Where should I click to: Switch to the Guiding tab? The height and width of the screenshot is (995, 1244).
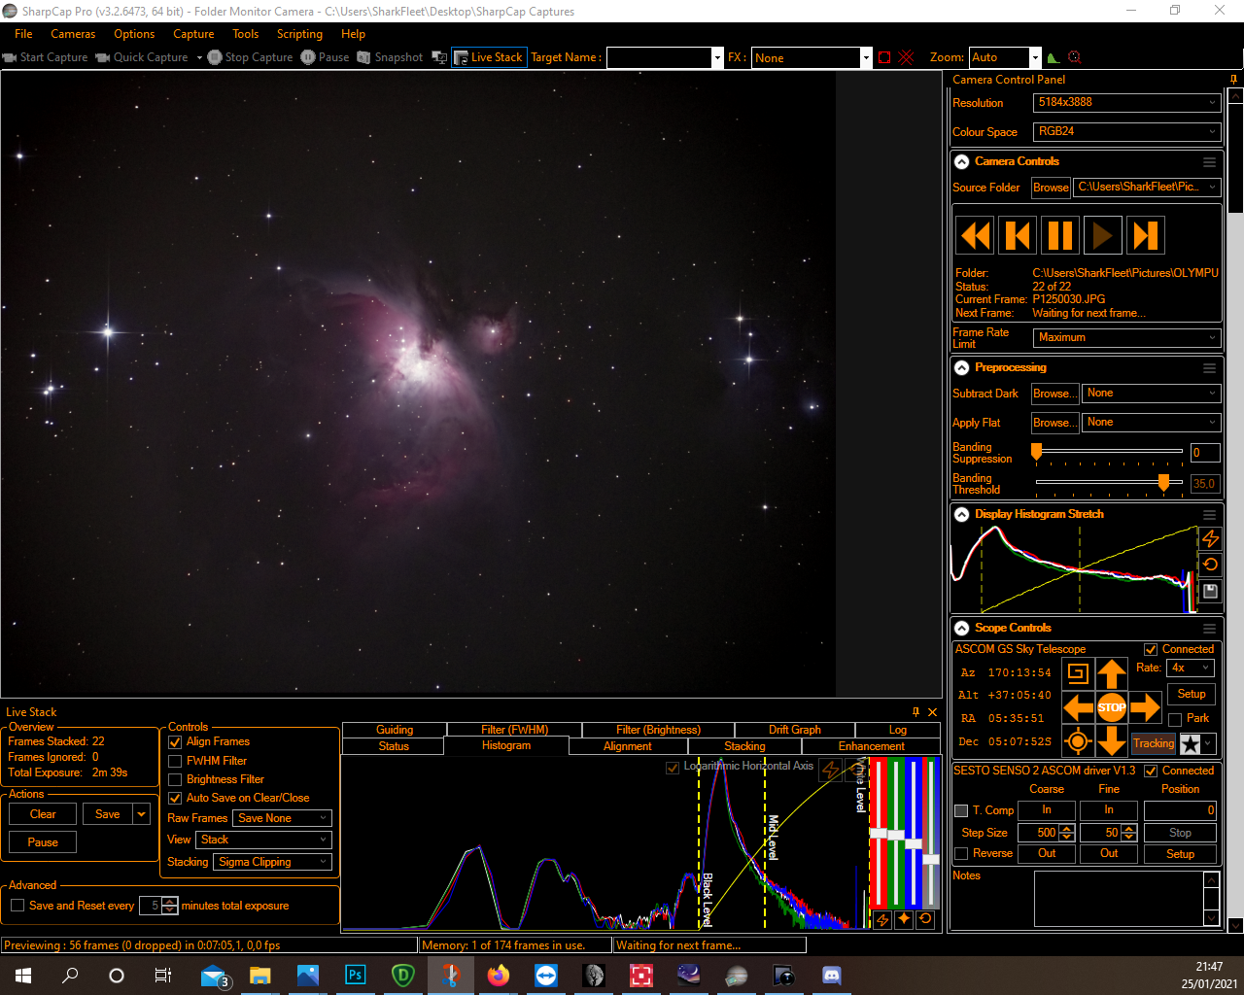coord(395,730)
